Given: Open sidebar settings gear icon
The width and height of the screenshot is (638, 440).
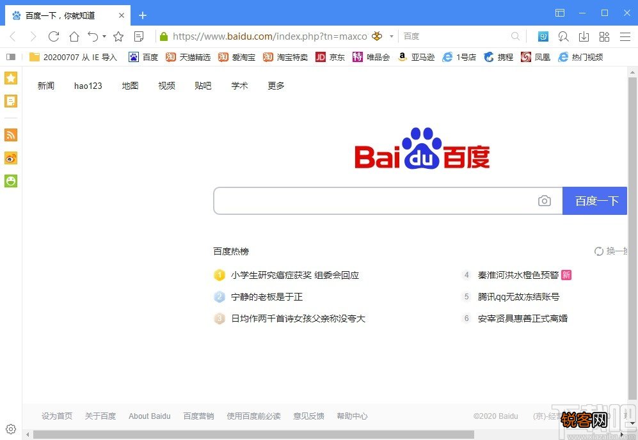Looking at the screenshot, I should click(x=11, y=429).
